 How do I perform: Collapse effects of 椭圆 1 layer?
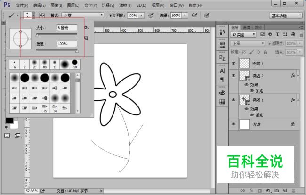[x=298, y=100]
